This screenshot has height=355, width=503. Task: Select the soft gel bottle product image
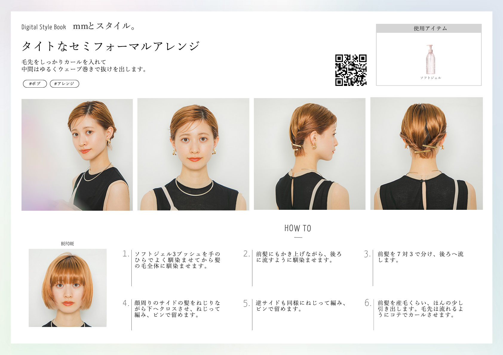click(x=430, y=59)
